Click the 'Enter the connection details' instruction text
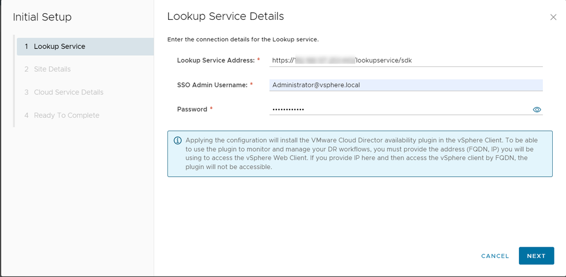The image size is (566, 277). pyautogui.click(x=243, y=40)
